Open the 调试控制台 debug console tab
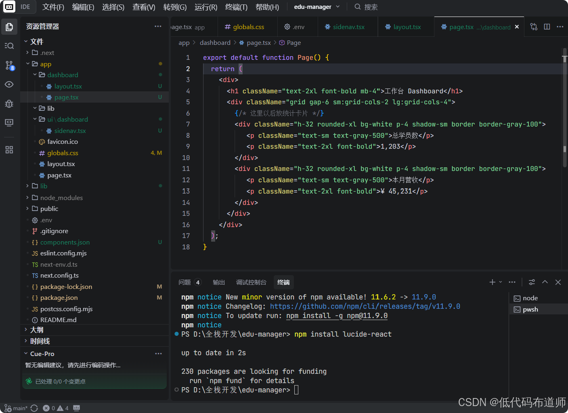 251,282
